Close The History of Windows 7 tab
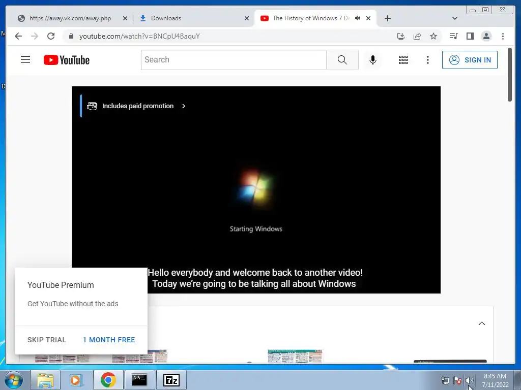This screenshot has height=390, width=521. tap(368, 18)
